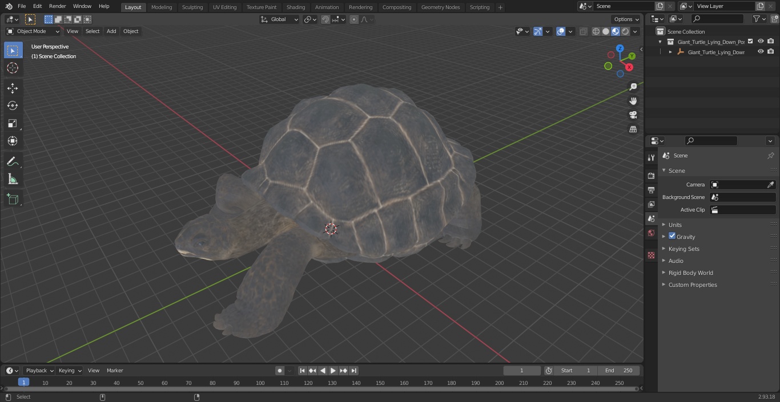The image size is (780, 402).
Task: Toggle X-ray mode in viewport header
Action: click(583, 31)
